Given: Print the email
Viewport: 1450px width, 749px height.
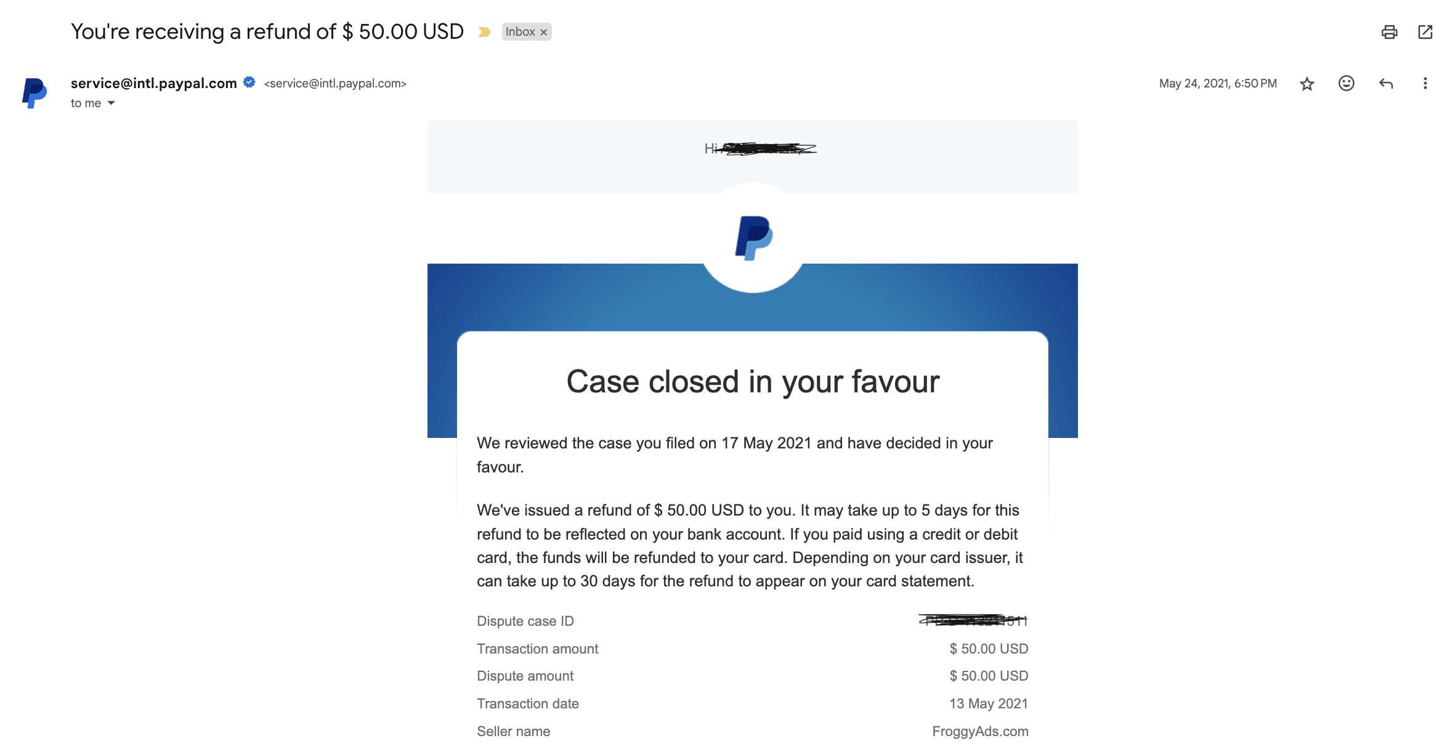Looking at the screenshot, I should coord(1390,31).
